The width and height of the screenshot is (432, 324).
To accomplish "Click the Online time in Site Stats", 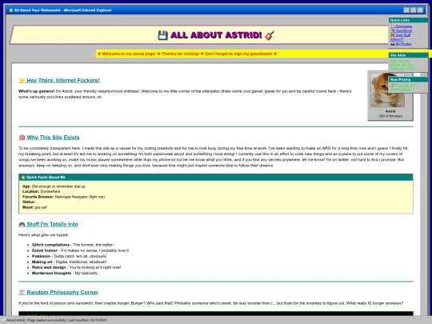I will 402,65.
